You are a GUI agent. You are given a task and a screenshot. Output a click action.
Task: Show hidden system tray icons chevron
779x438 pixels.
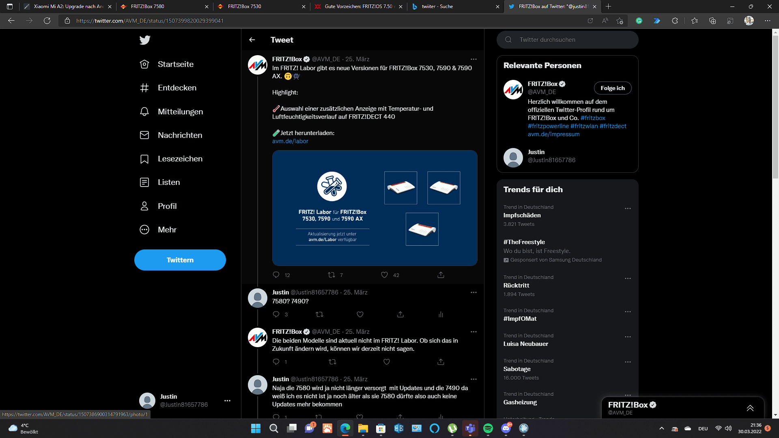click(x=662, y=428)
